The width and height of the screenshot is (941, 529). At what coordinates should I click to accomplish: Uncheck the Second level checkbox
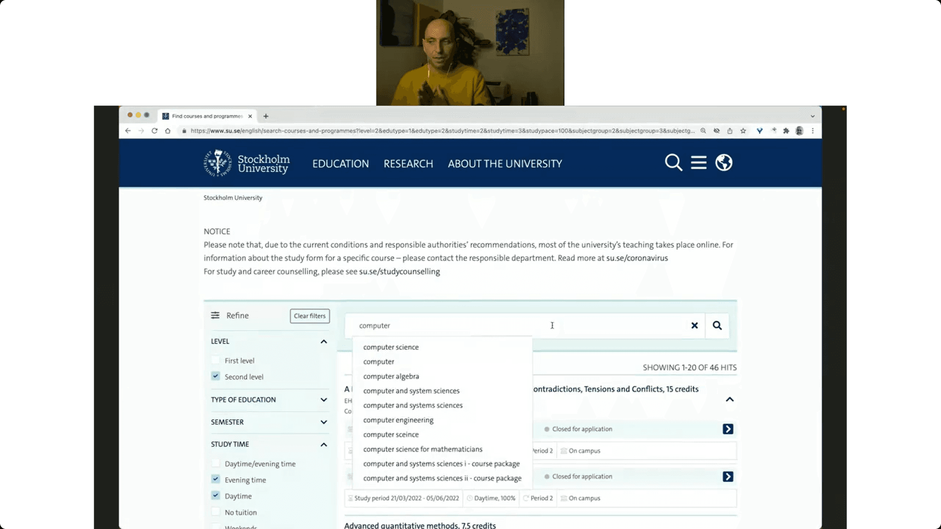point(216,376)
